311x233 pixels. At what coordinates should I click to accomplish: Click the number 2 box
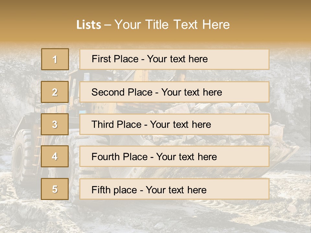55,92
